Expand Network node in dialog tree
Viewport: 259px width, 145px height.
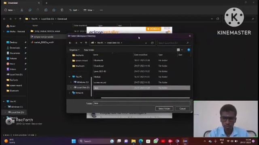(x=70, y=93)
